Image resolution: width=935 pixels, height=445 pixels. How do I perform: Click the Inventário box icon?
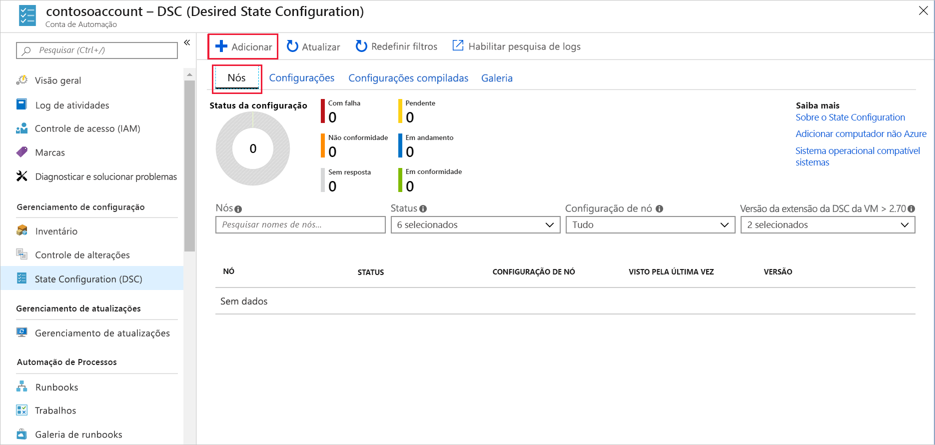click(x=22, y=230)
